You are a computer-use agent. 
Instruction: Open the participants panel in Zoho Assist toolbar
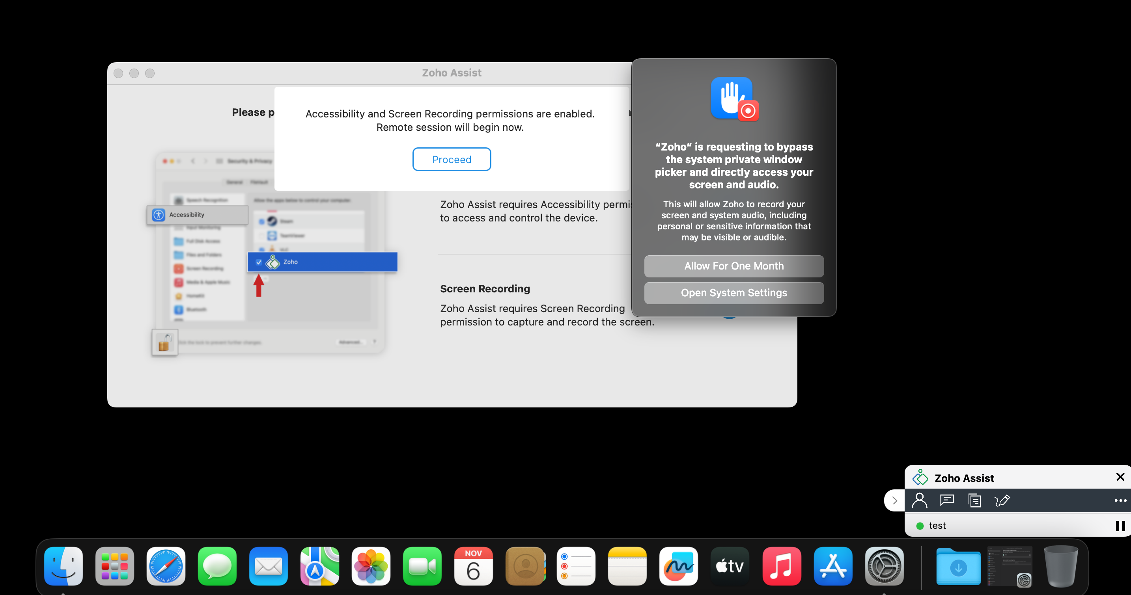coord(920,500)
